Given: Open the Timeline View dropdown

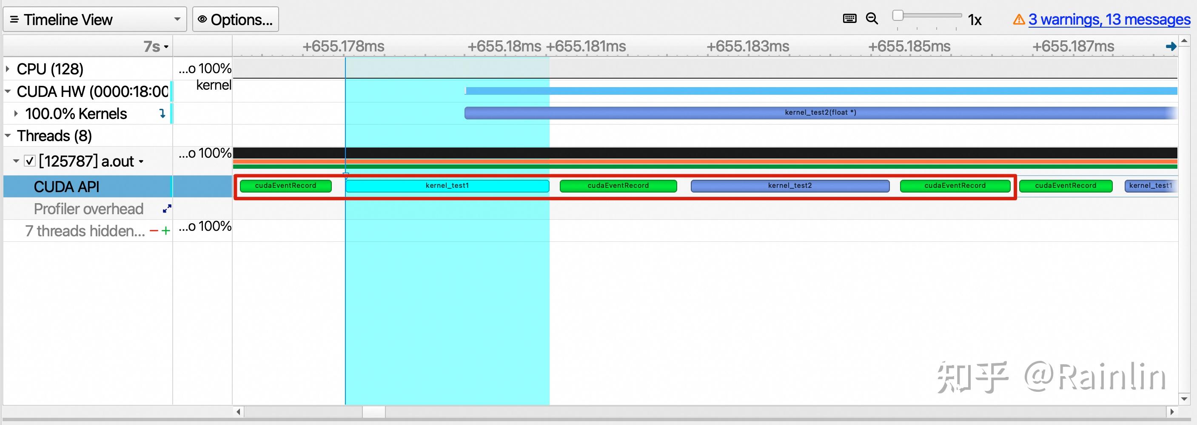Looking at the screenshot, I should point(177,19).
